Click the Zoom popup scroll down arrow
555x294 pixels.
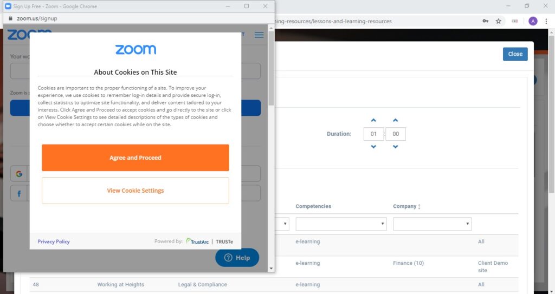[x=271, y=269]
